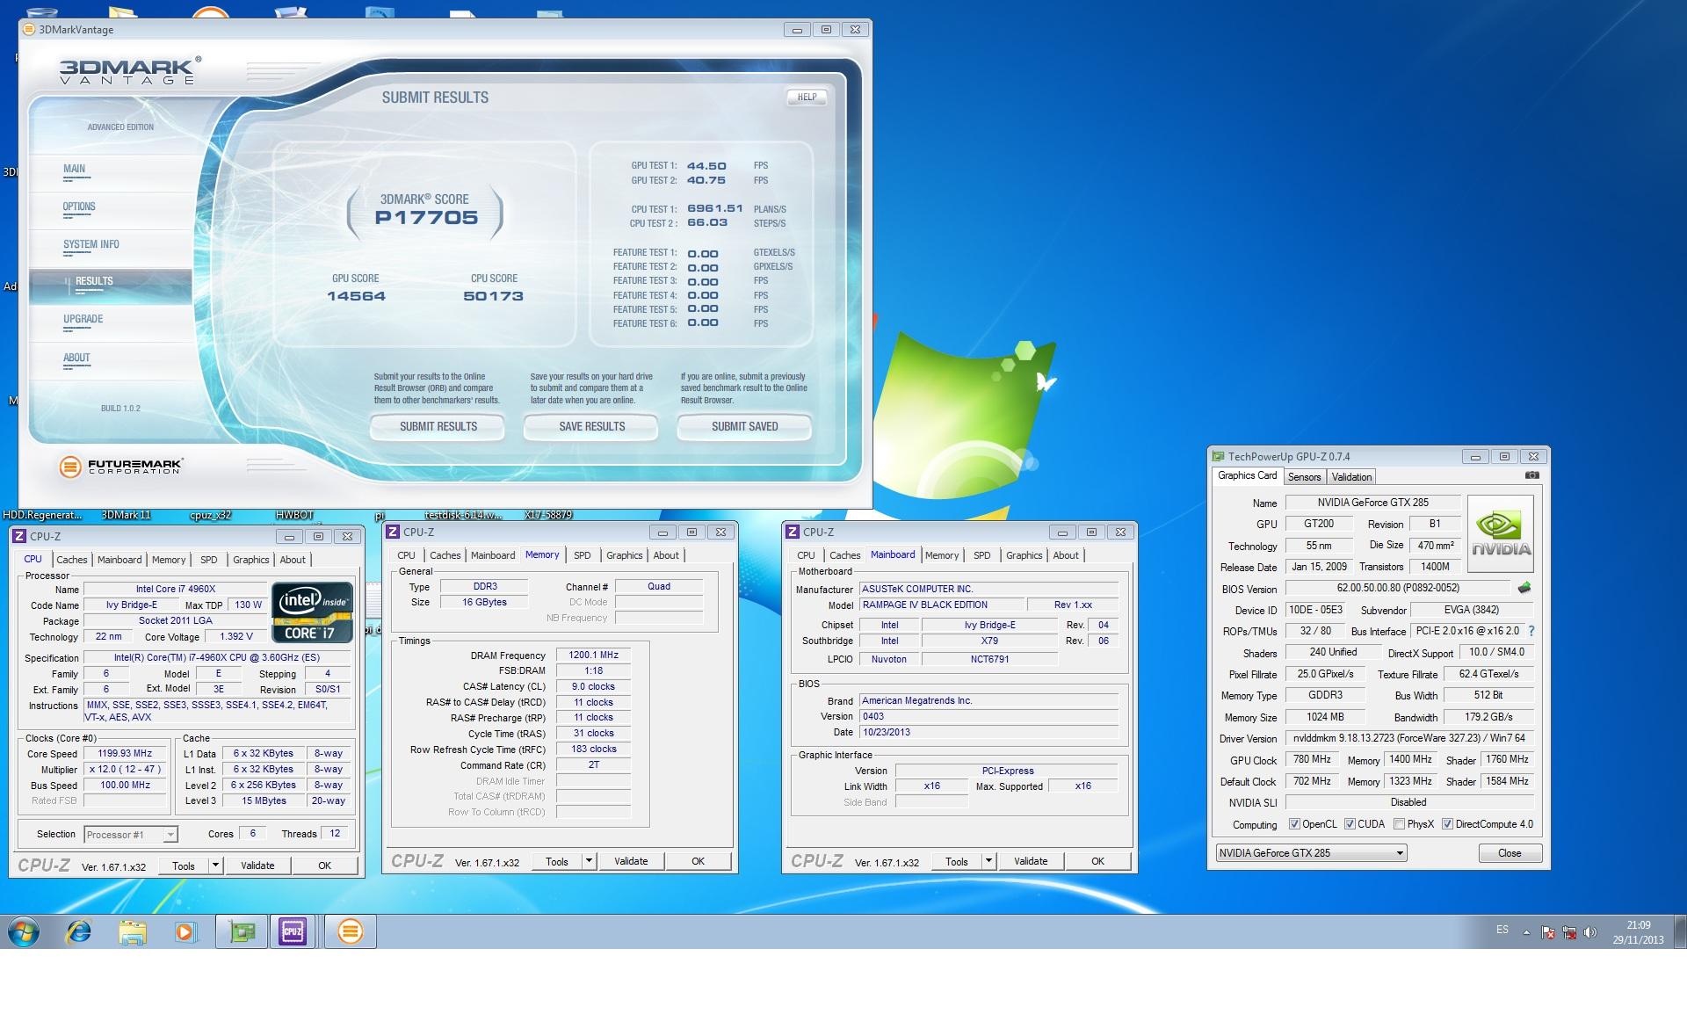Open the ES input language selector
Image resolution: width=1687 pixels, height=1014 pixels.
pyautogui.click(x=1502, y=930)
